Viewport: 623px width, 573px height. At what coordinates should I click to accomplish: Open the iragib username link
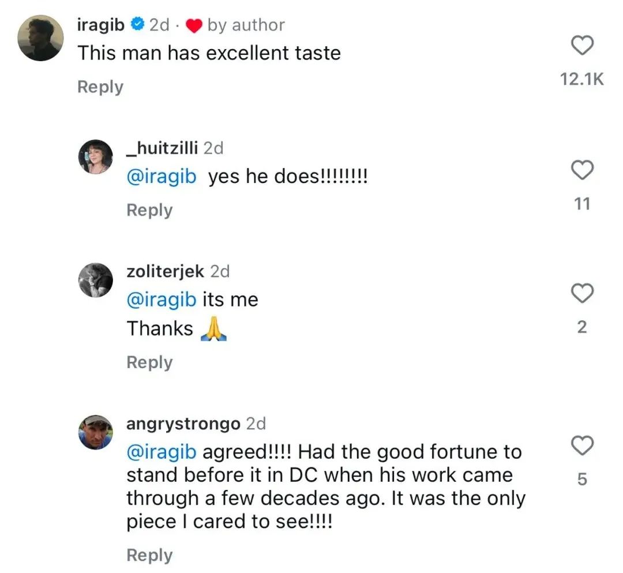(x=100, y=25)
